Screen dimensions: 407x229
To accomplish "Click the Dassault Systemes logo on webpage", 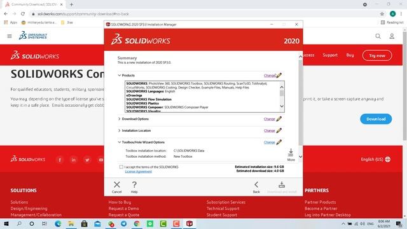I will (33, 36).
